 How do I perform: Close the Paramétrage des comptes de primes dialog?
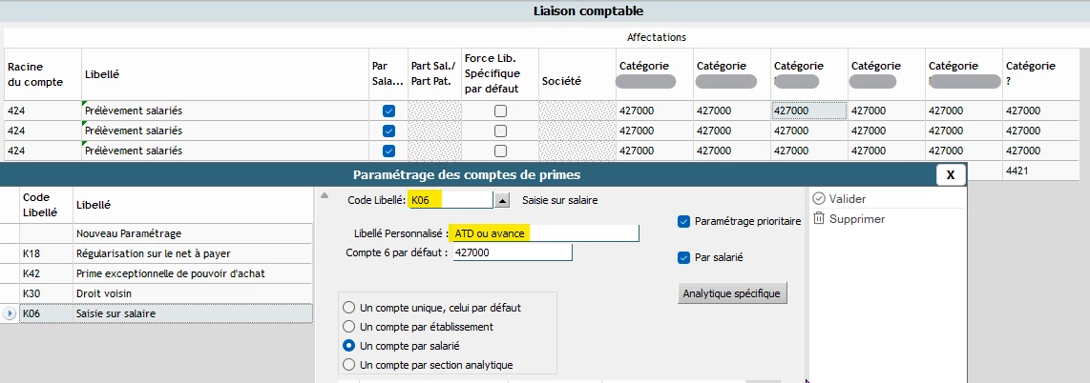(x=950, y=174)
